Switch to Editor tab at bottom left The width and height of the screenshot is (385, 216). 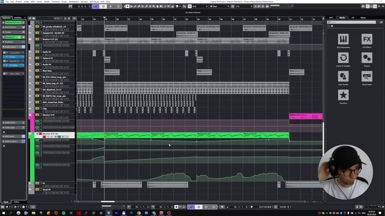coord(16,202)
